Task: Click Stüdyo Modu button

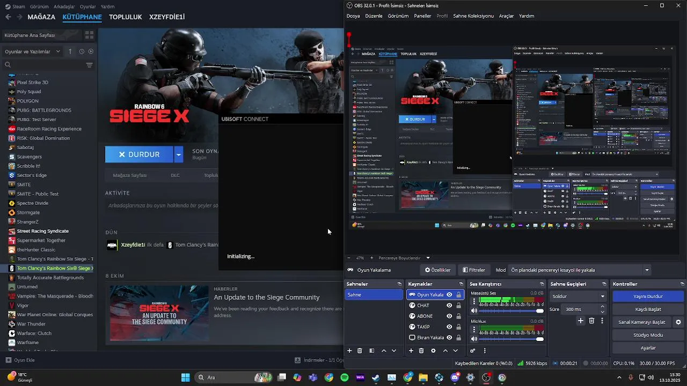Action: pos(648,335)
